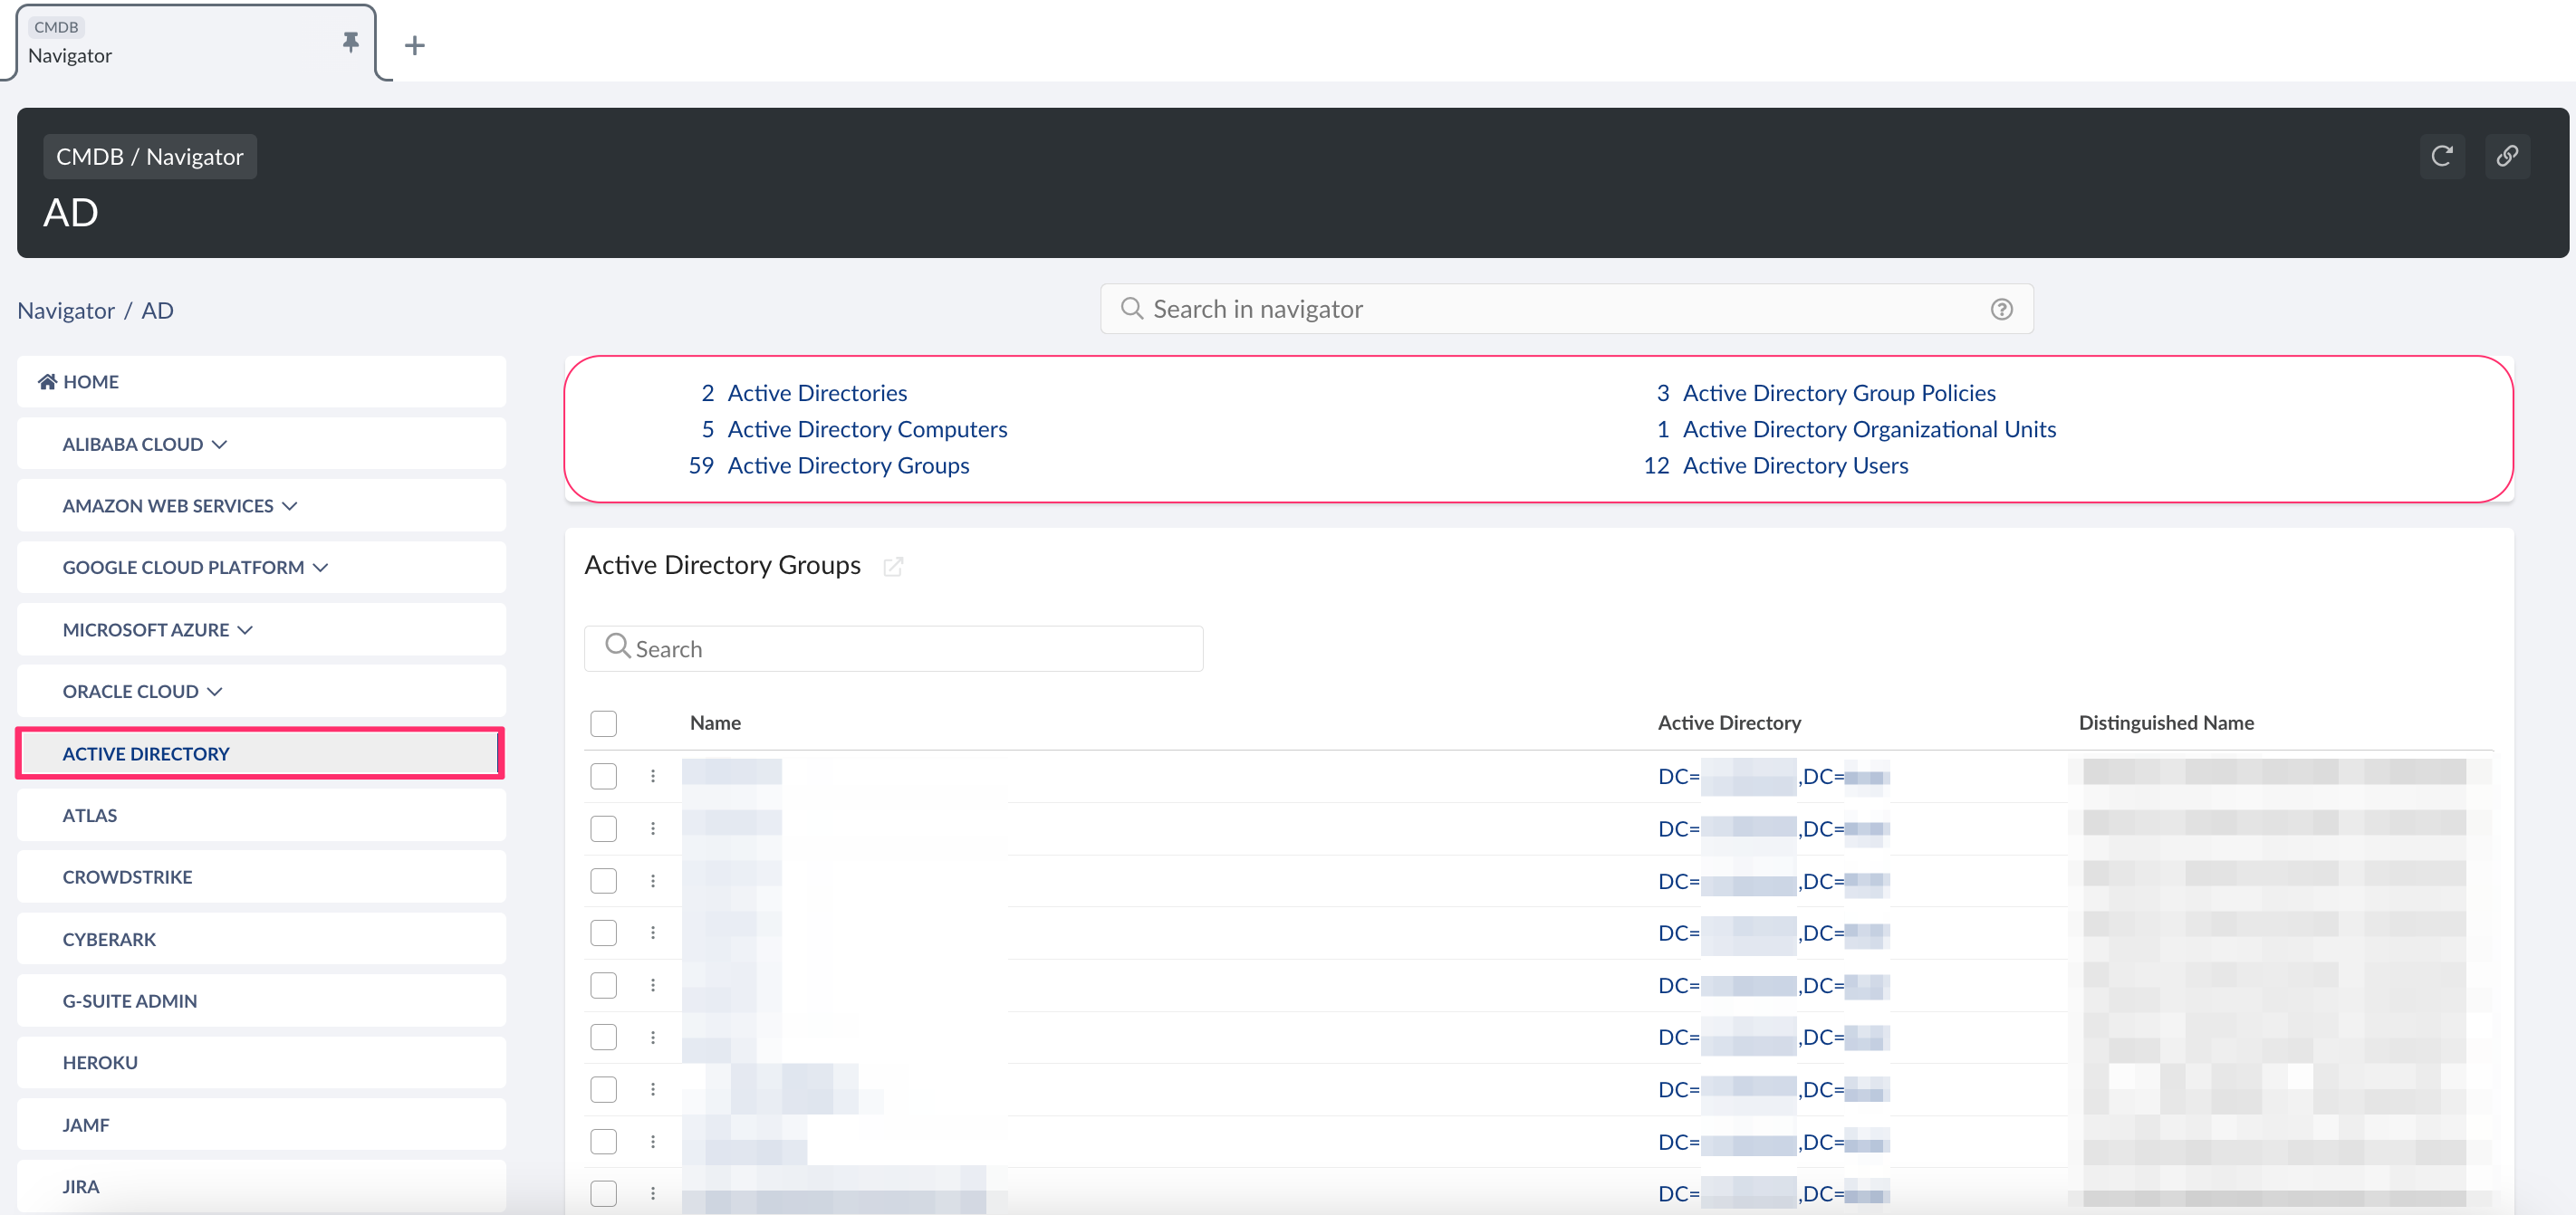Open a new navigator tab

pyautogui.click(x=414, y=44)
